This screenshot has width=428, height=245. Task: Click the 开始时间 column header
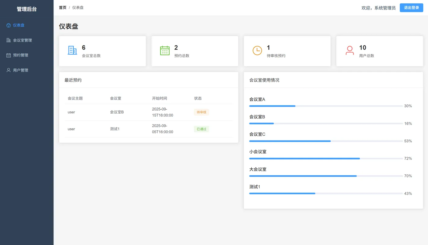point(160,98)
